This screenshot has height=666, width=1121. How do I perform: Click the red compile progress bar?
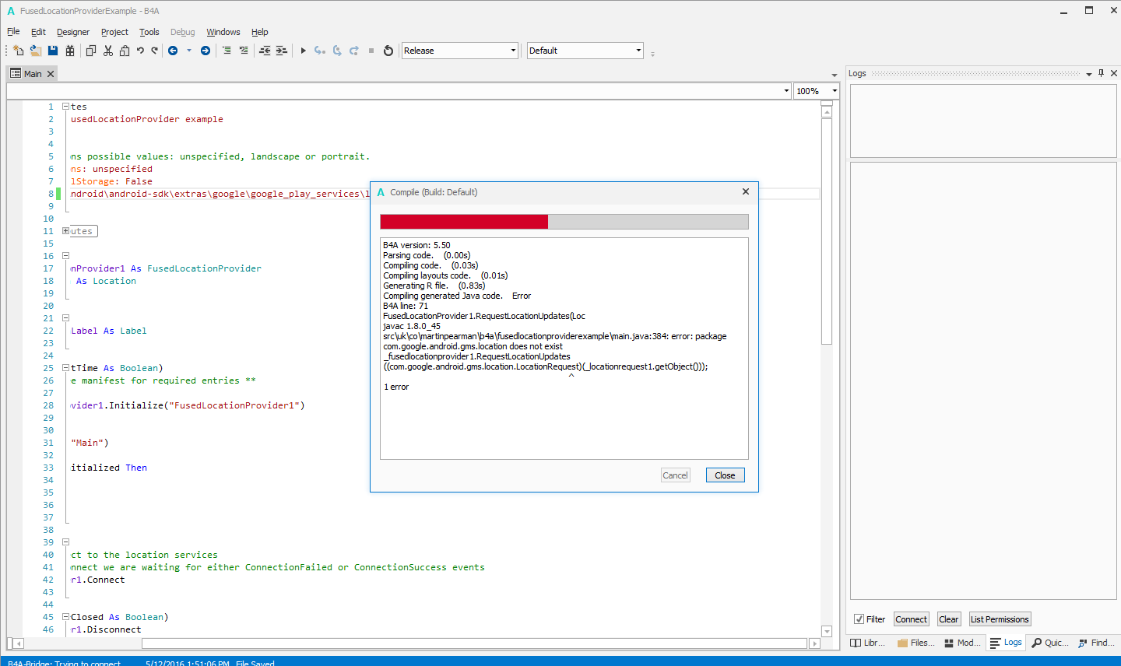pos(464,222)
